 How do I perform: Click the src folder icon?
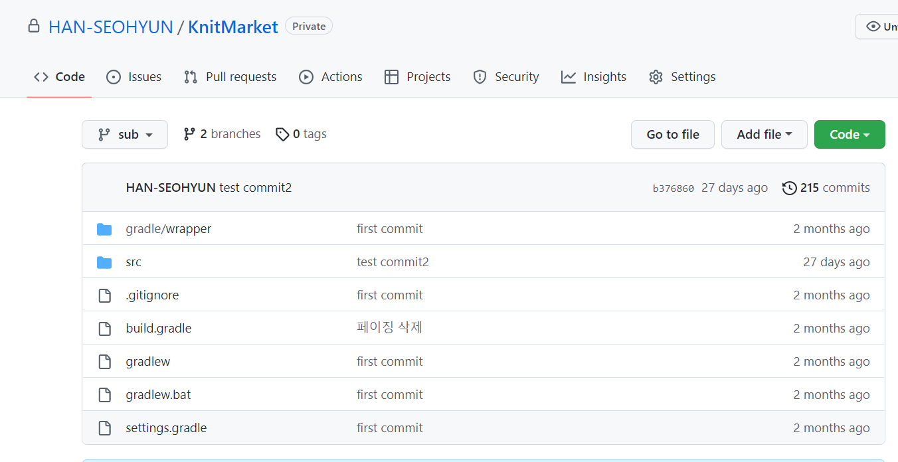pos(104,262)
